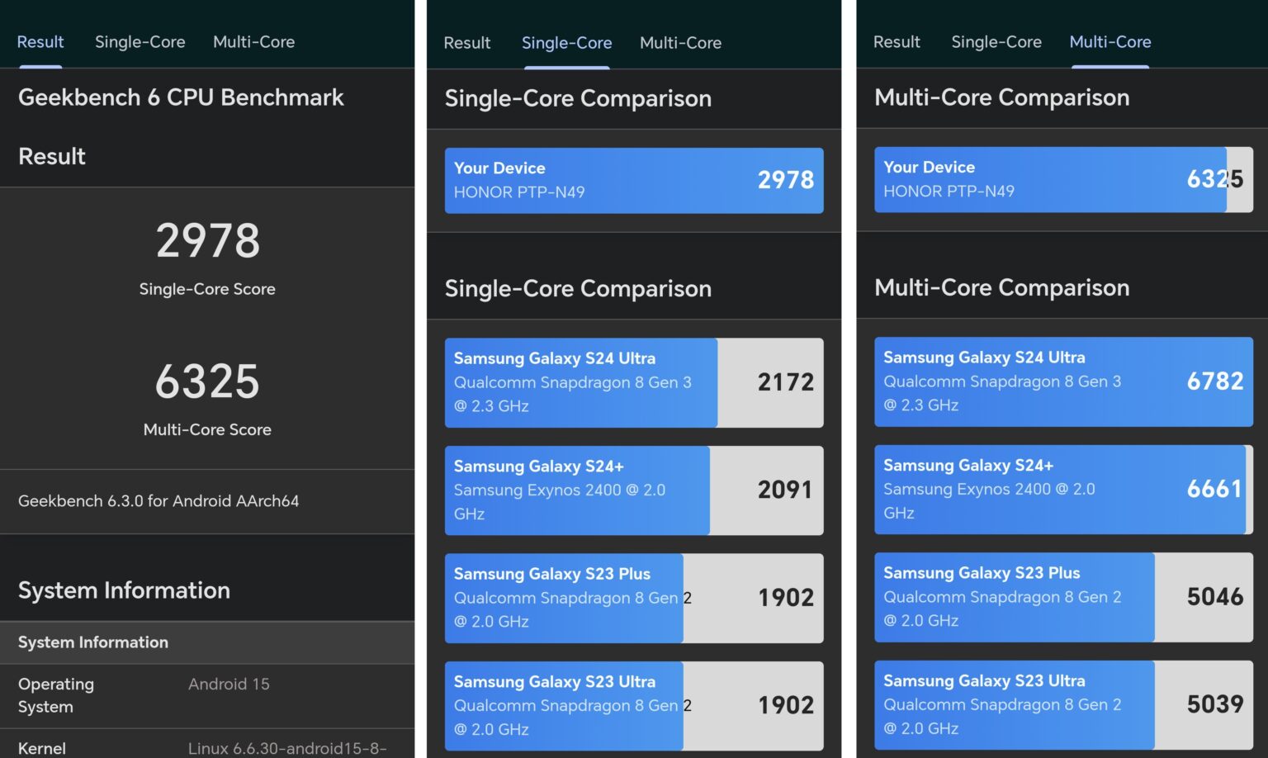Click Single-Core Comparison header above Your Device
The height and width of the screenshot is (758, 1268).
578,98
